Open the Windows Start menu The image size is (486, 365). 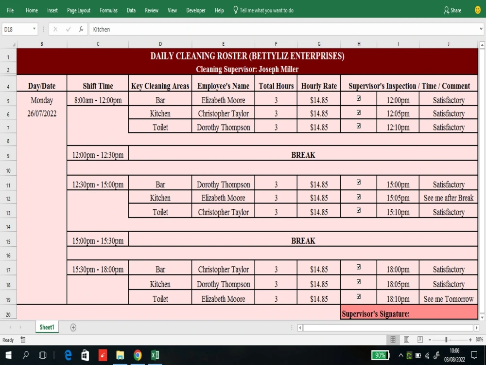[8, 355]
